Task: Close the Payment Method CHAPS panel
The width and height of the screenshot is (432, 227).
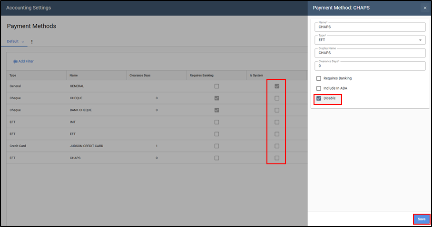Action: (425, 8)
